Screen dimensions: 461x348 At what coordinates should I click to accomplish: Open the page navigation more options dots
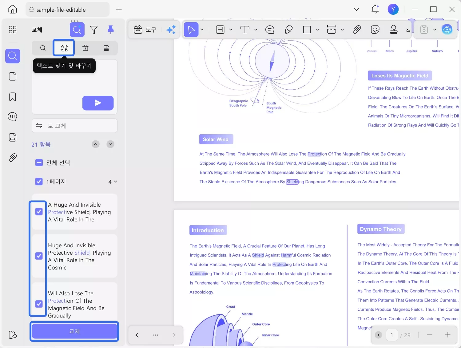click(156, 335)
